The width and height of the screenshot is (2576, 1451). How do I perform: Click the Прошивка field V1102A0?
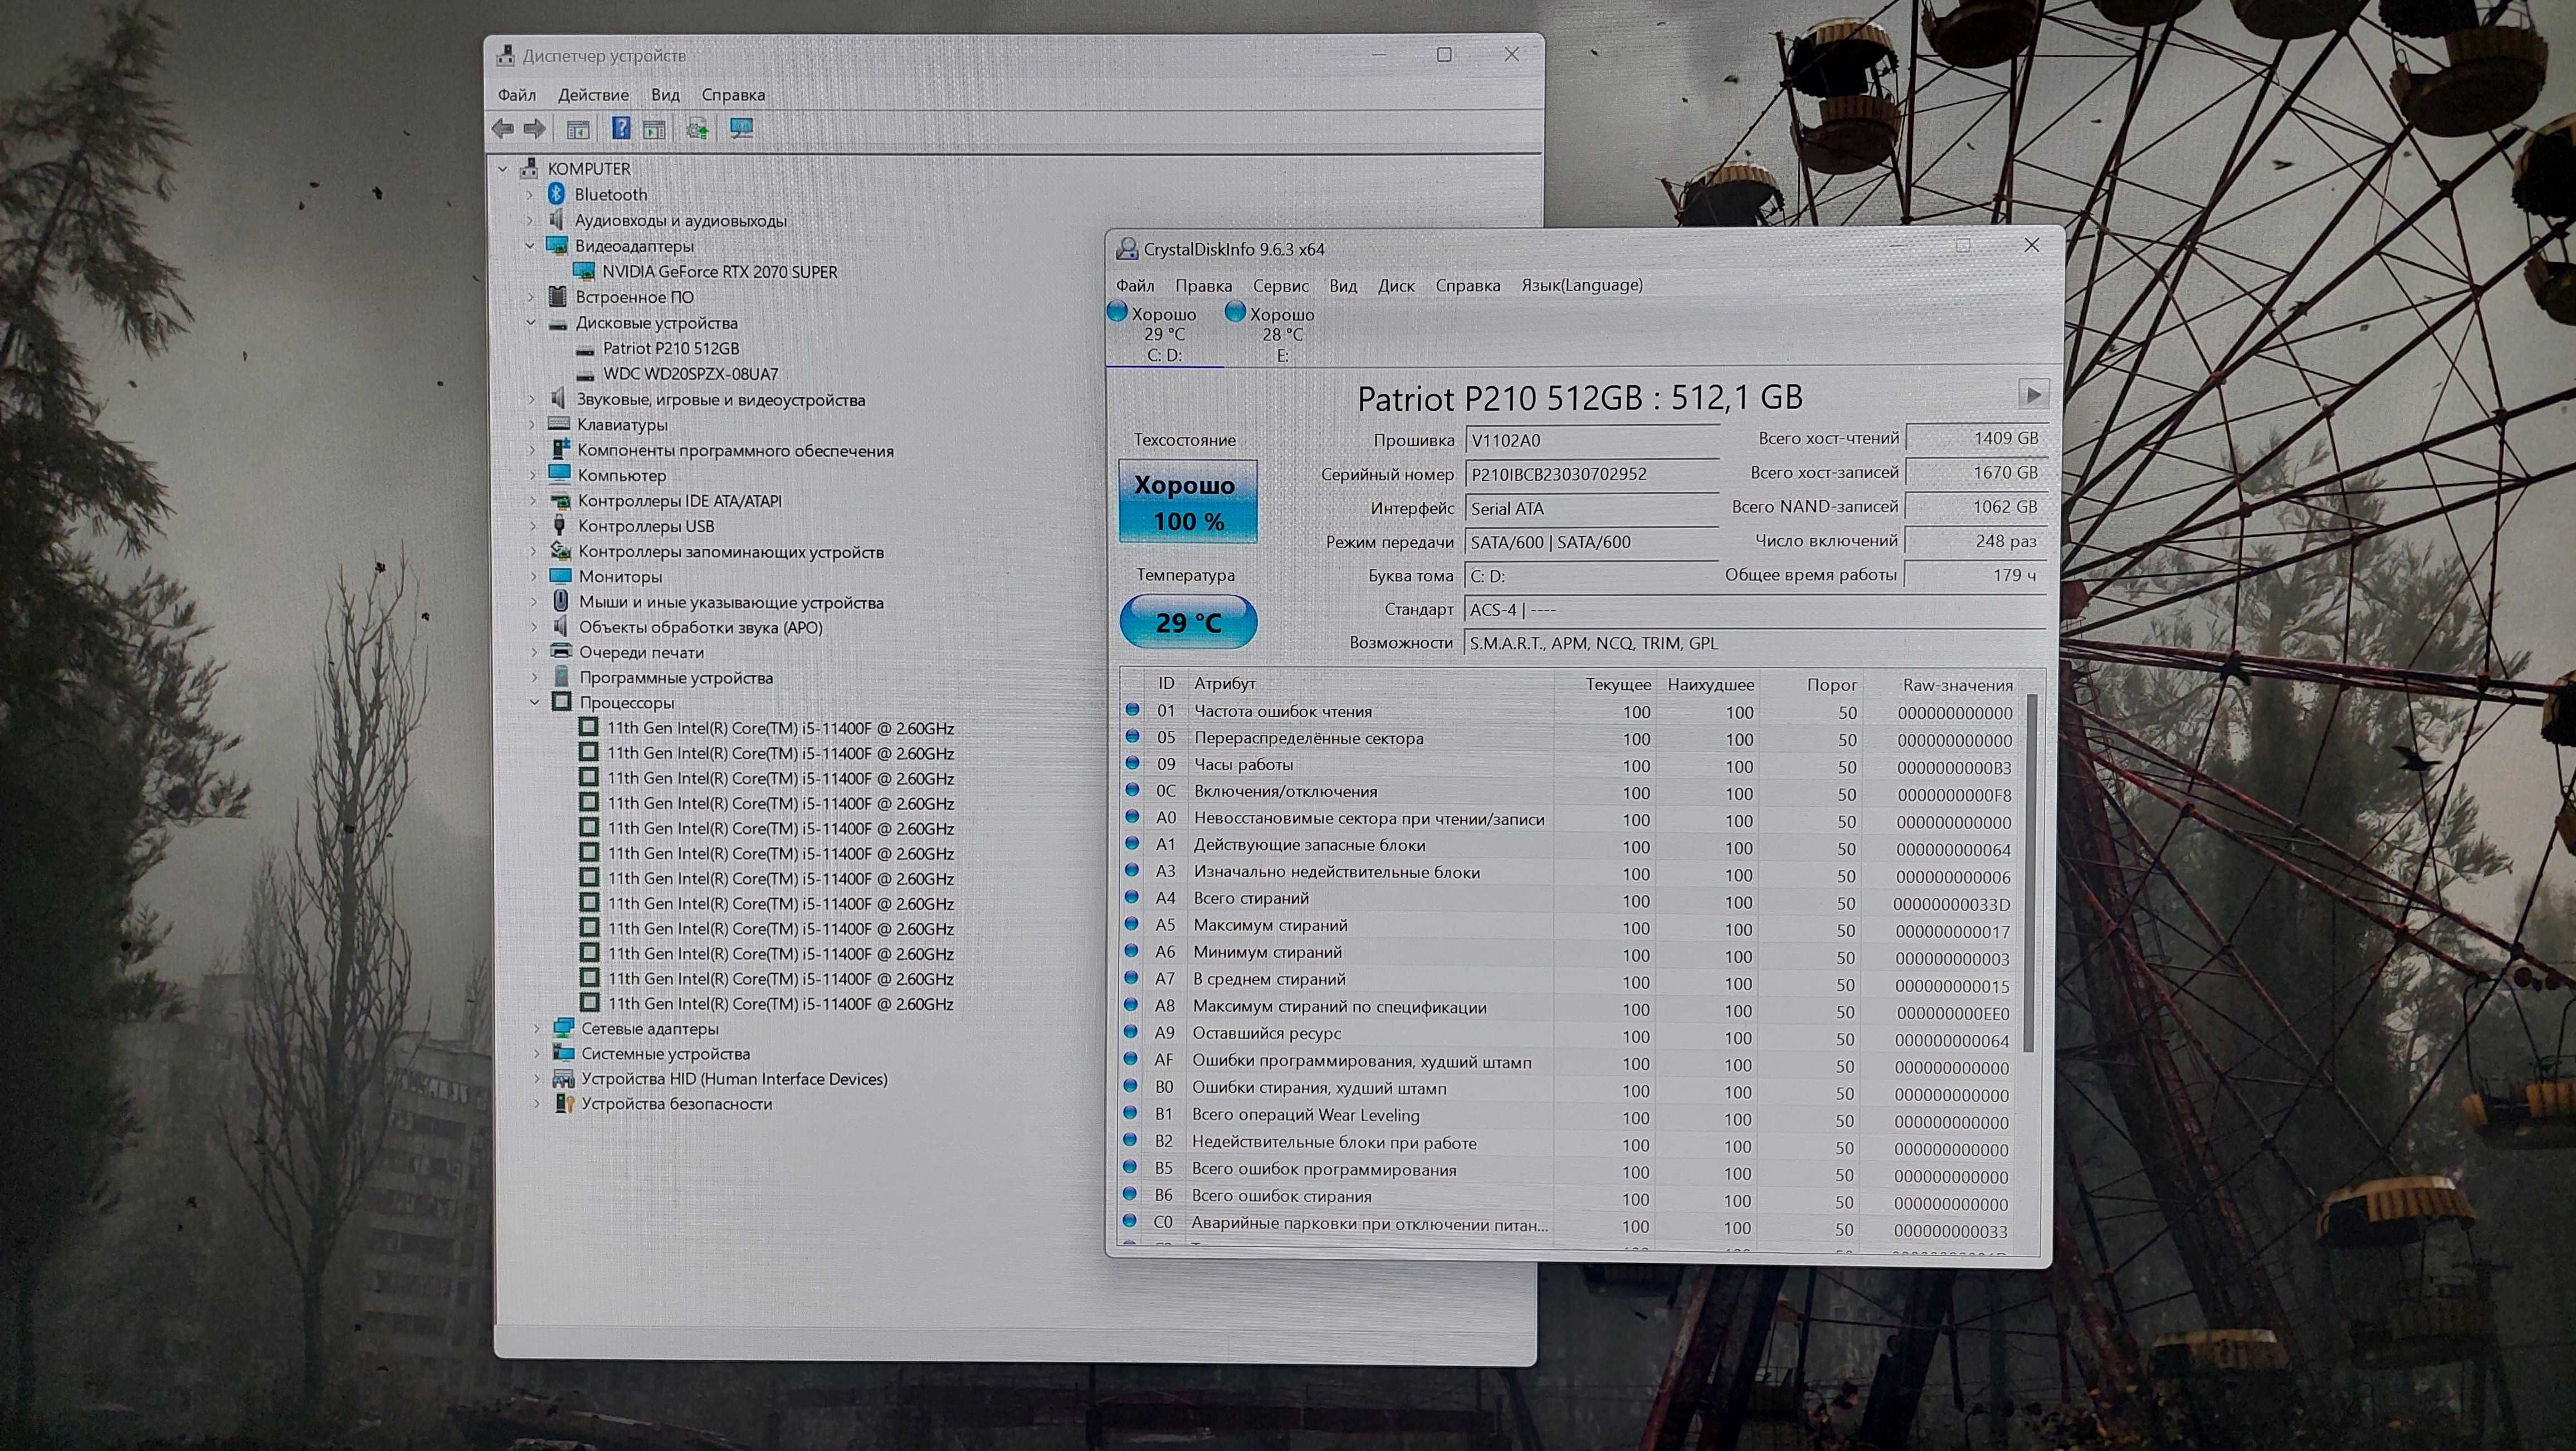pyautogui.click(x=1591, y=440)
